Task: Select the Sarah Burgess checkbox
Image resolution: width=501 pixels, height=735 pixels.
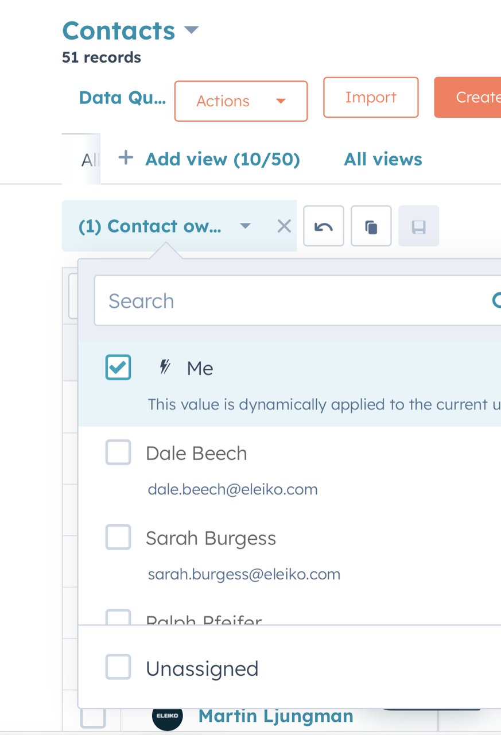Action: click(118, 537)
